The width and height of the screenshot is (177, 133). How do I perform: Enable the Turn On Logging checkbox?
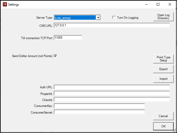114,17
